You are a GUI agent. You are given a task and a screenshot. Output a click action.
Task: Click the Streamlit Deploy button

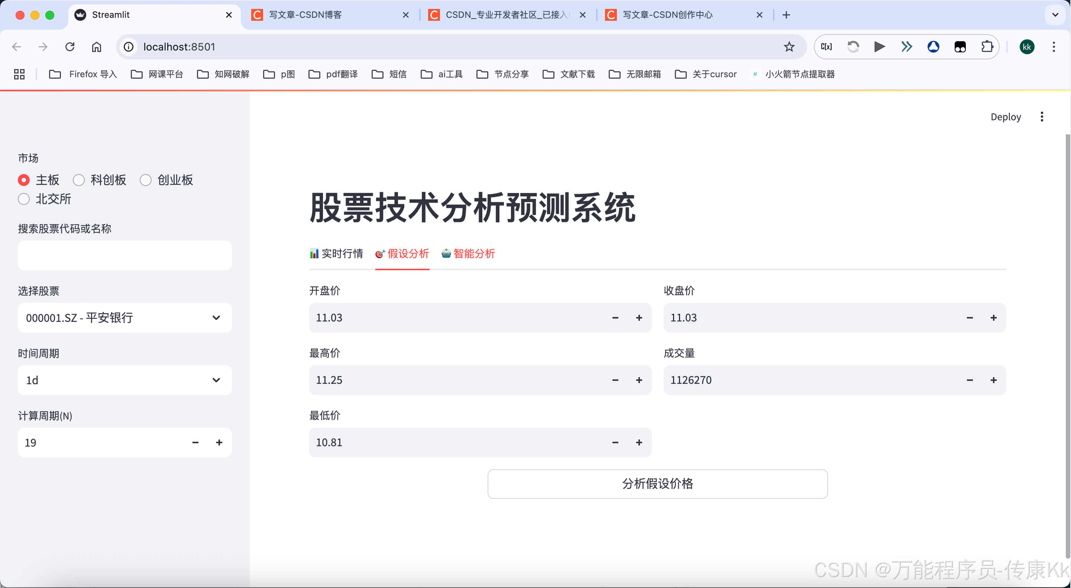[x=1006, y=117]
